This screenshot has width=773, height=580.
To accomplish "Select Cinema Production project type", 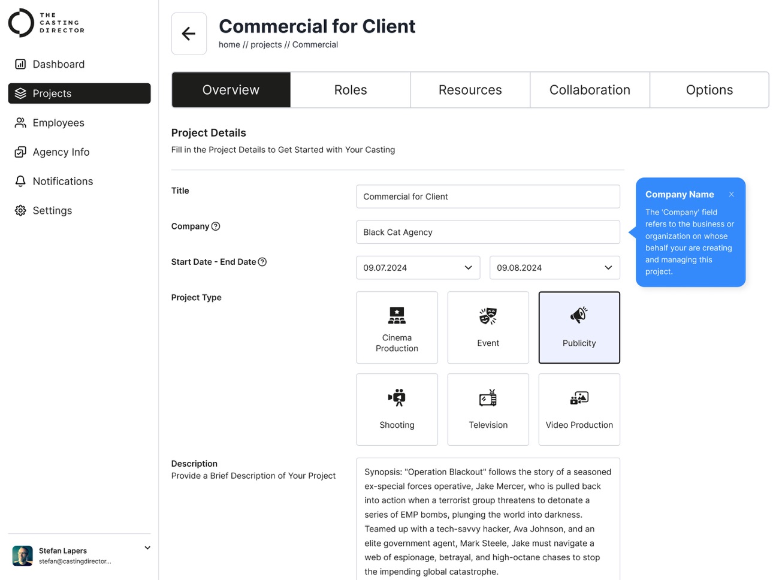I will pyautogui.click(x=397, y=328).
